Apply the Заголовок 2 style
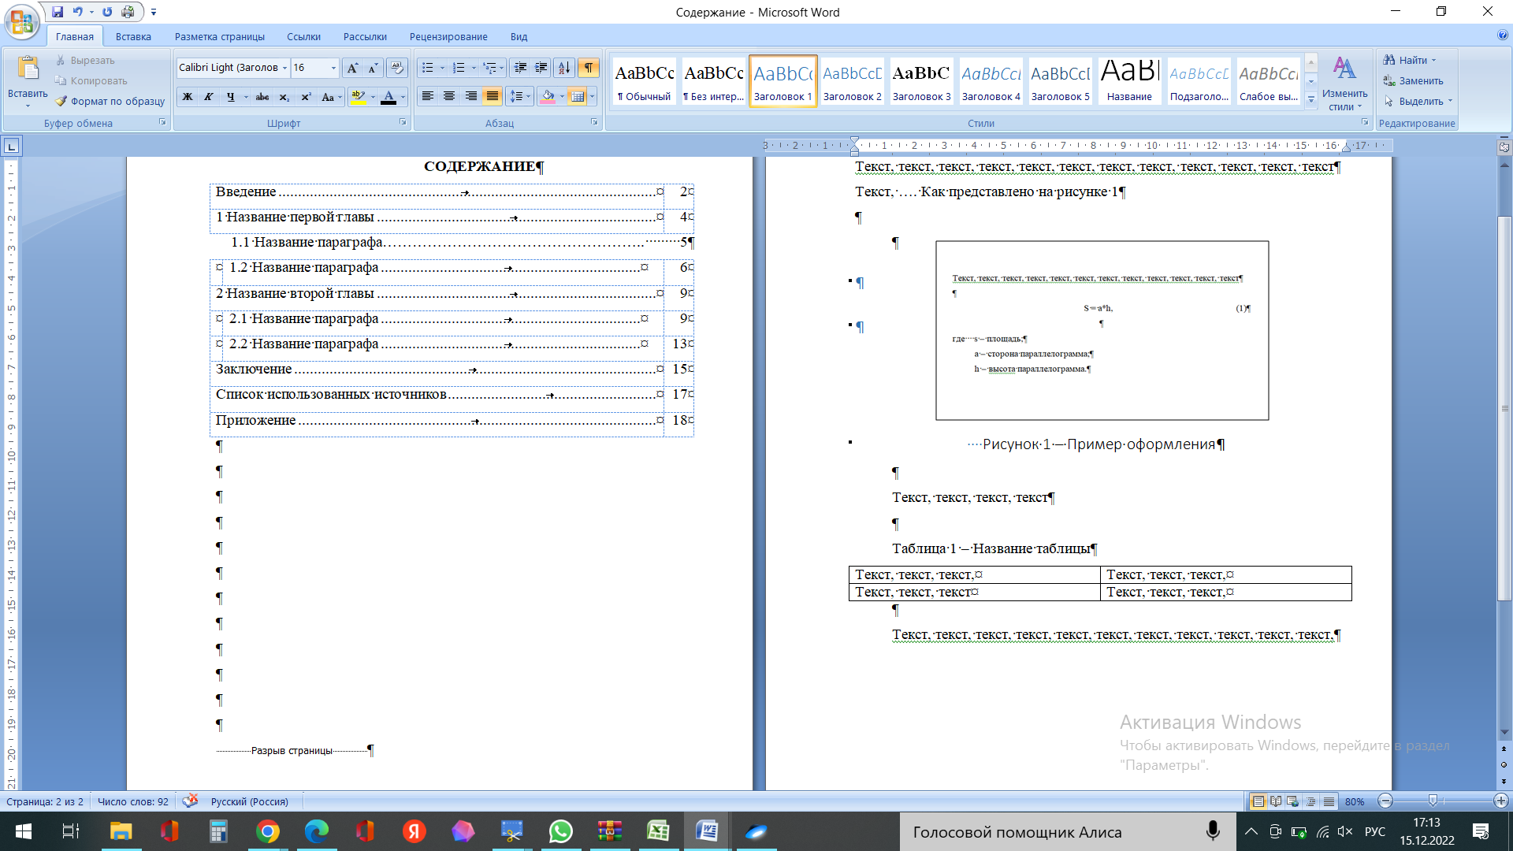Screen dimensions: 1513x851 (852, 80)
